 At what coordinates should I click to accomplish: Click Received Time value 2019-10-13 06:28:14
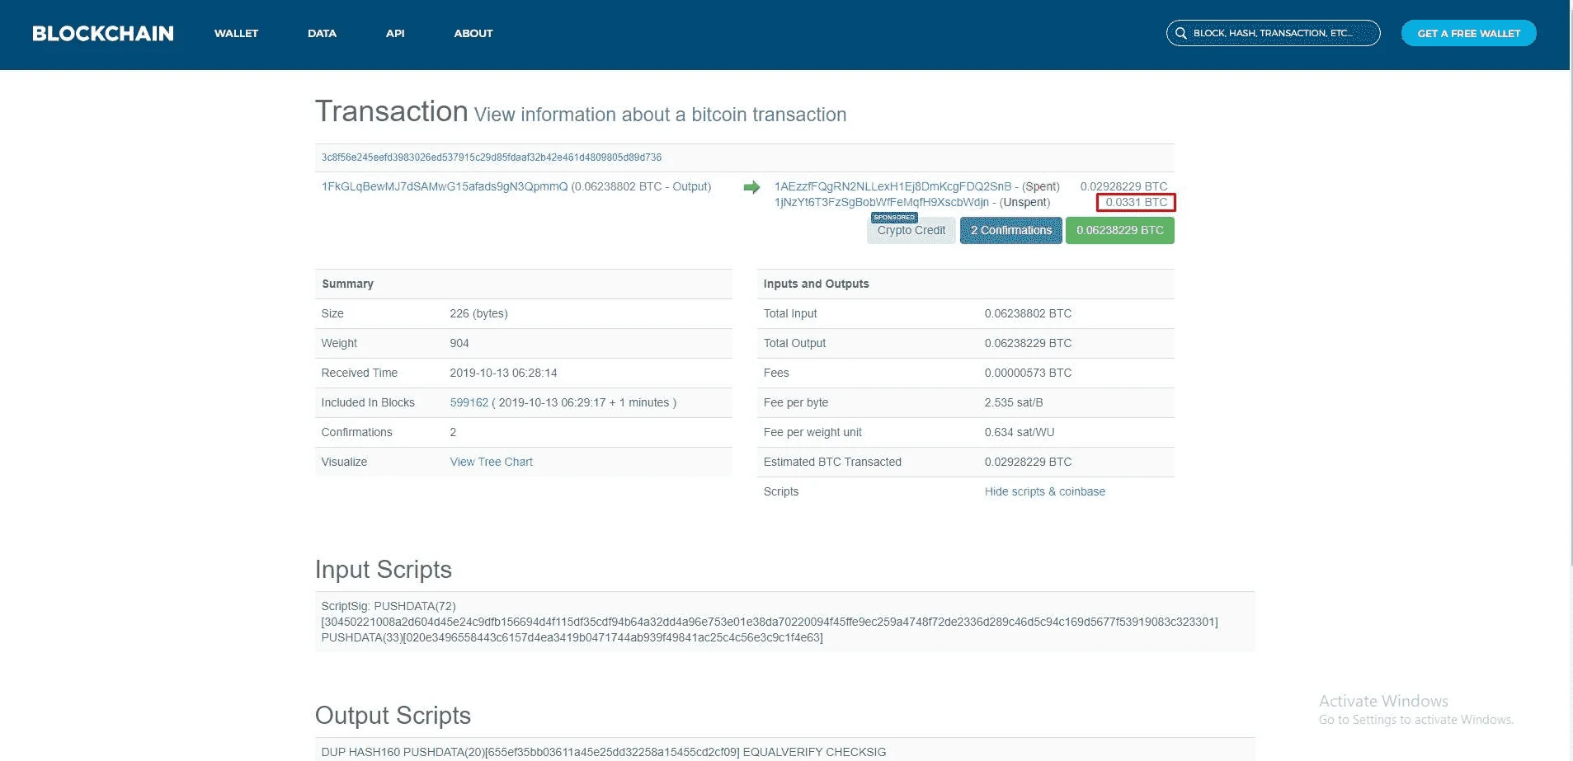tap(503, 373)
